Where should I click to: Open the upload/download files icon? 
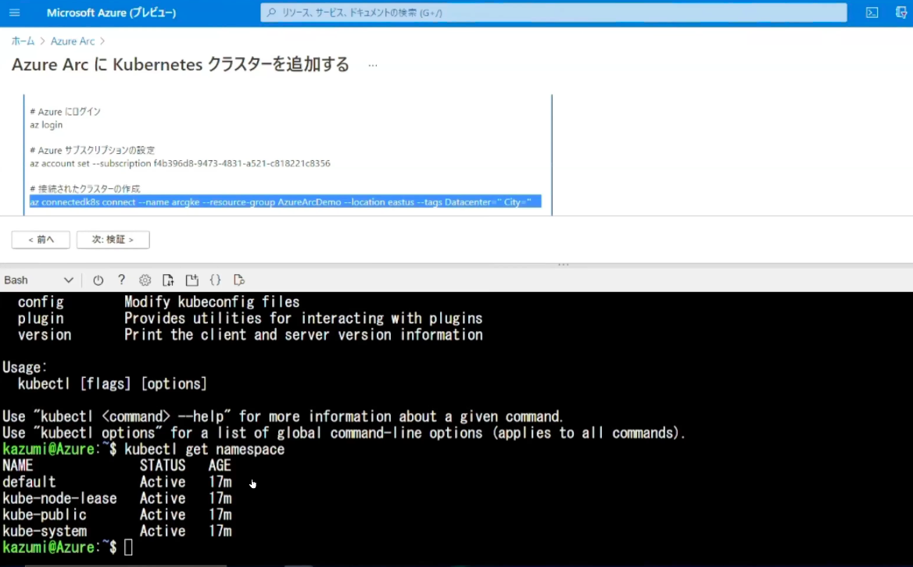pos(167,280)
